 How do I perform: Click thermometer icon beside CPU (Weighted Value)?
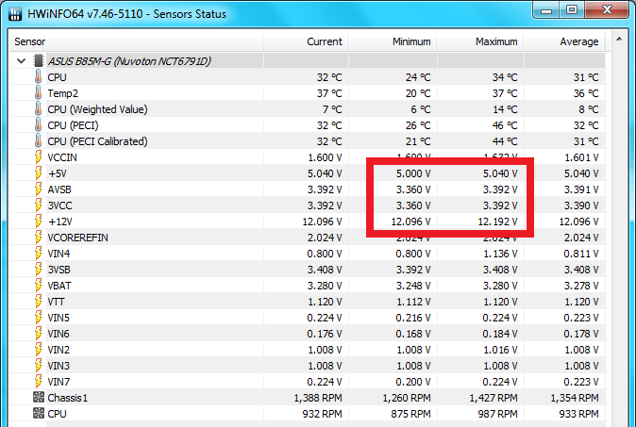click(38, 109)
